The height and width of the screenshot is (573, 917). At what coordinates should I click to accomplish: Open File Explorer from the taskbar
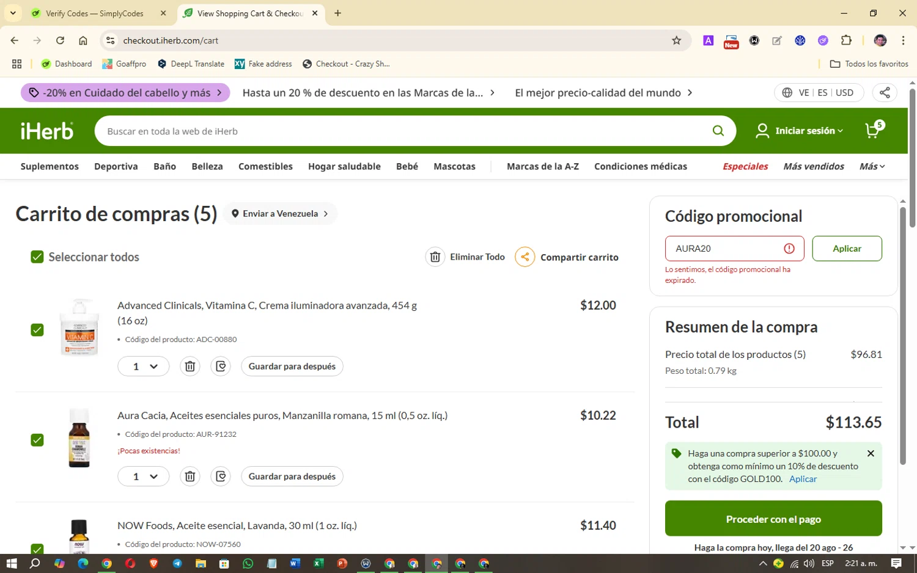[x=201, y=563]
